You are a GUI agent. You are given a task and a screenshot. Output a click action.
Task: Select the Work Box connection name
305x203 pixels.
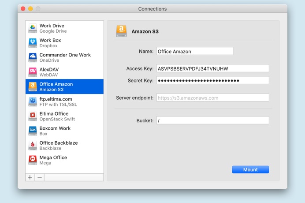pyautogui.click(x=50, y=40)
